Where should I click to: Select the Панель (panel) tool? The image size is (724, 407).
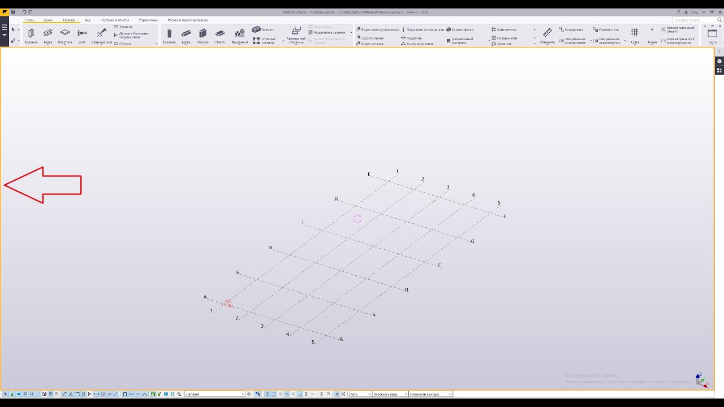coord(202,36)
